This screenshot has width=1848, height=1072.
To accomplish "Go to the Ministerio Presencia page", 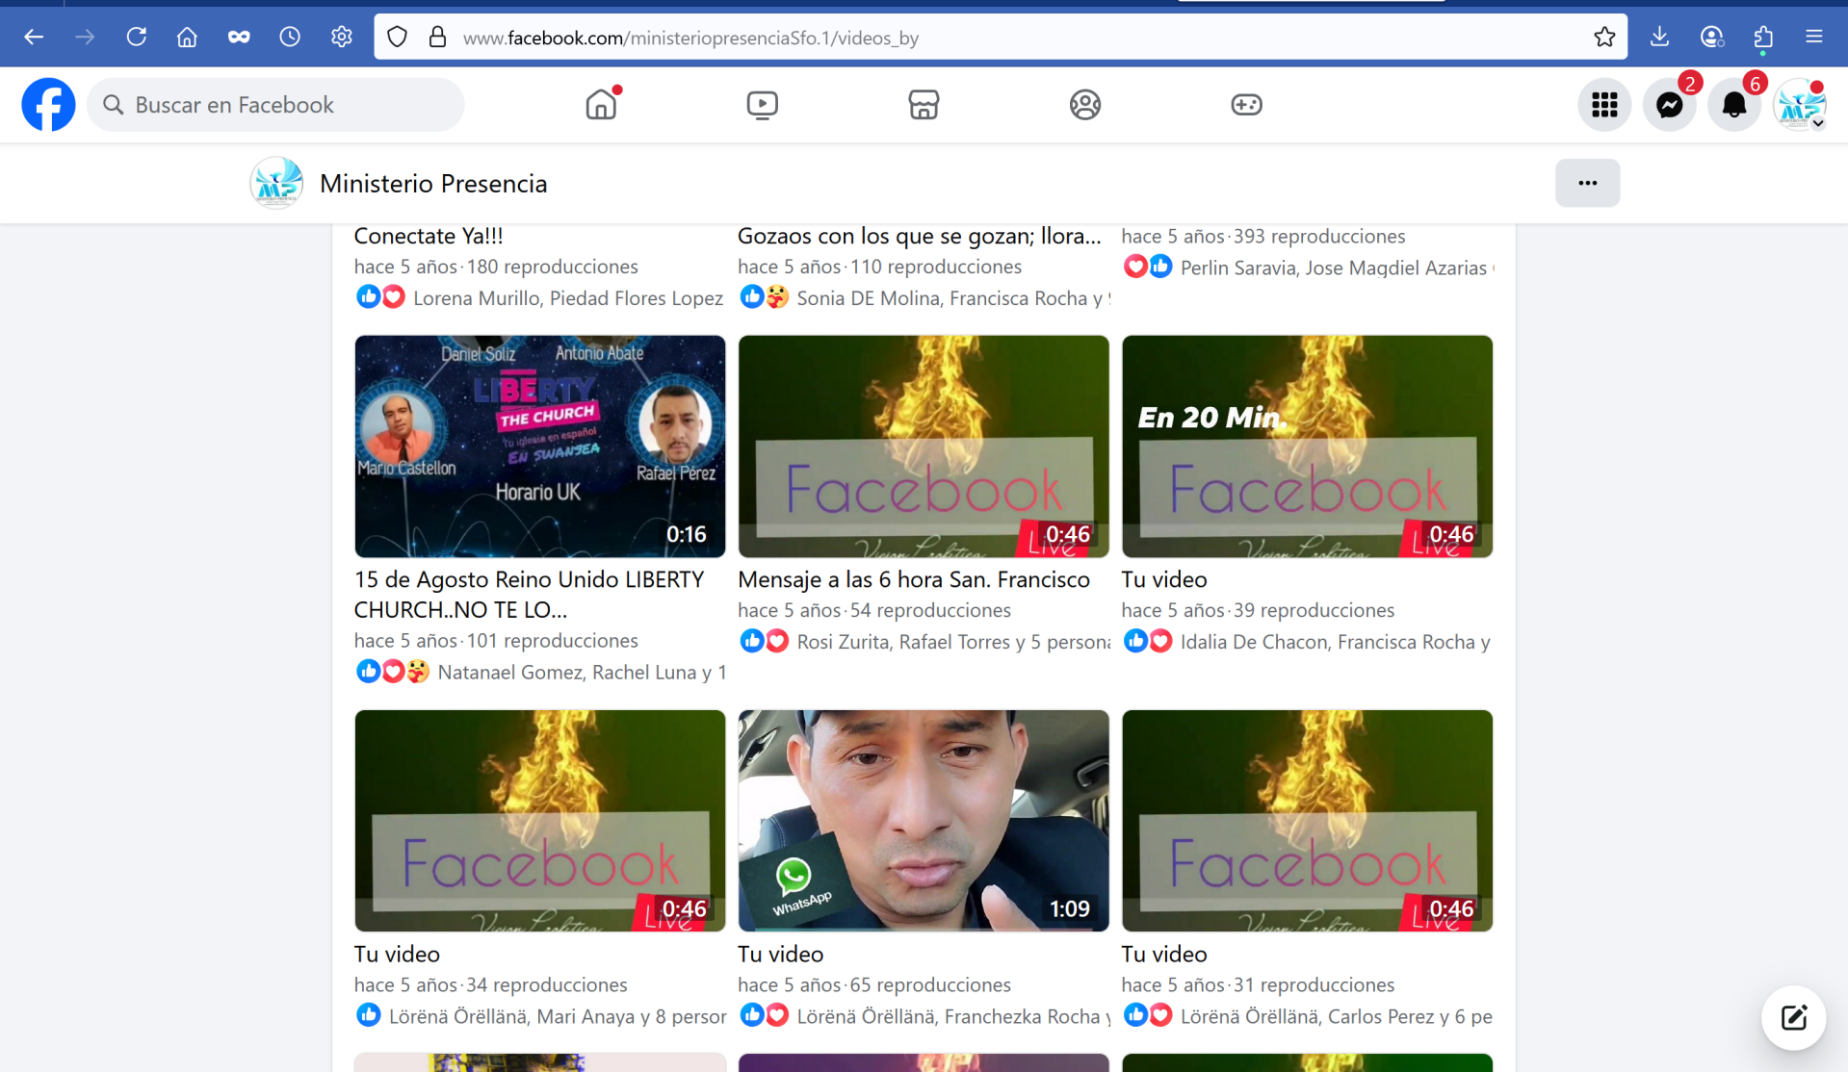I will coord(433,183).
